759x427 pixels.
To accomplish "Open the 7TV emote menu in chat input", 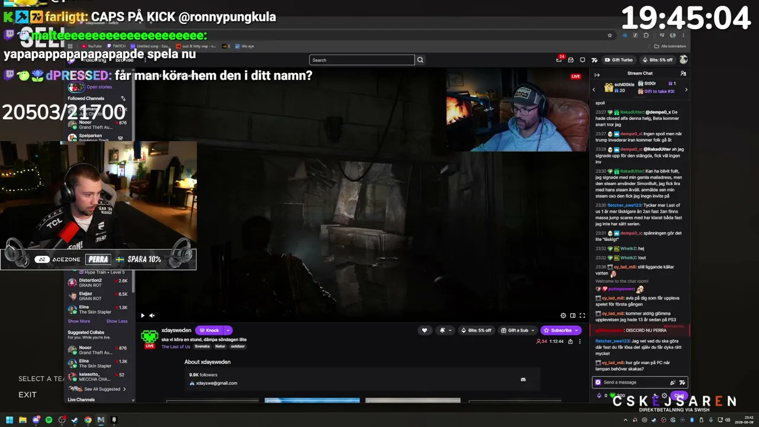I will point(682,383).
